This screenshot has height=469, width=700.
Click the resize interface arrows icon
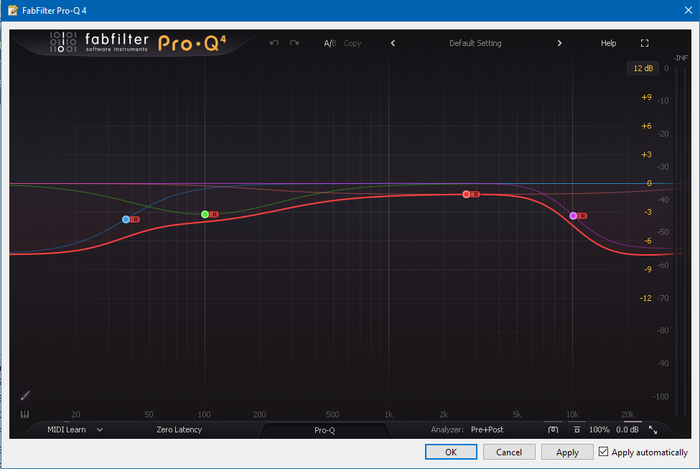click(653, 429)
